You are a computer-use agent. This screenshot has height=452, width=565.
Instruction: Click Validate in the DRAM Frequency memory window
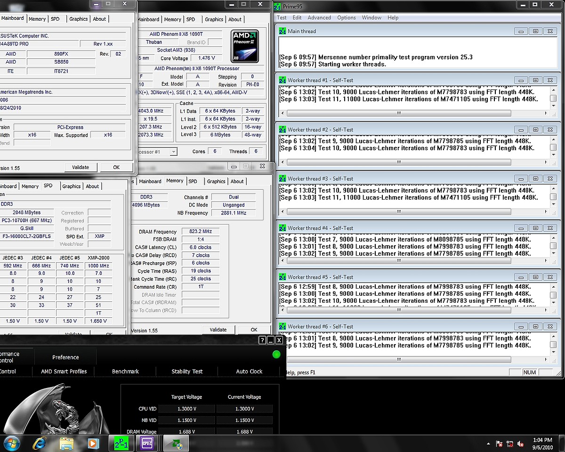[218, 330]
